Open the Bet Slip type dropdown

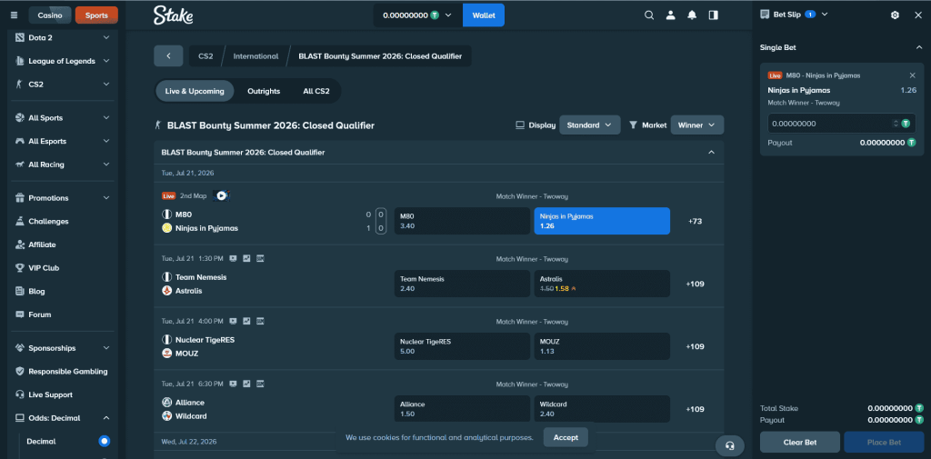click(824, 15)
